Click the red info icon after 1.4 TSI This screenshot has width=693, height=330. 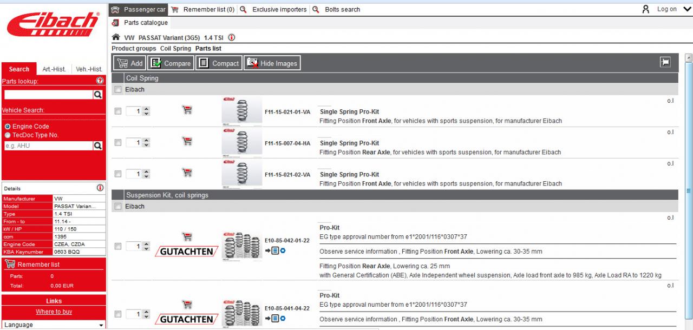[232, 38]
